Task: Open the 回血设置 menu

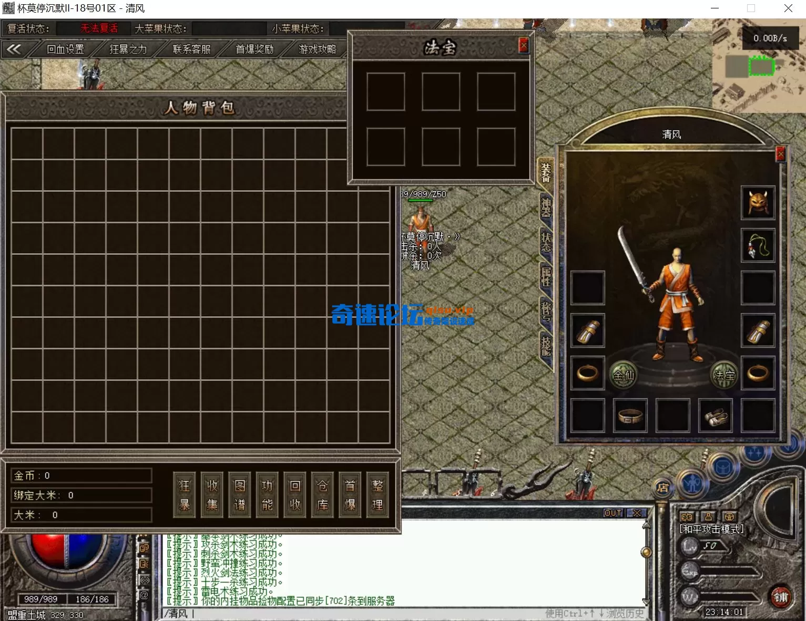Action: pyautogui.click(x=66, y=49)
